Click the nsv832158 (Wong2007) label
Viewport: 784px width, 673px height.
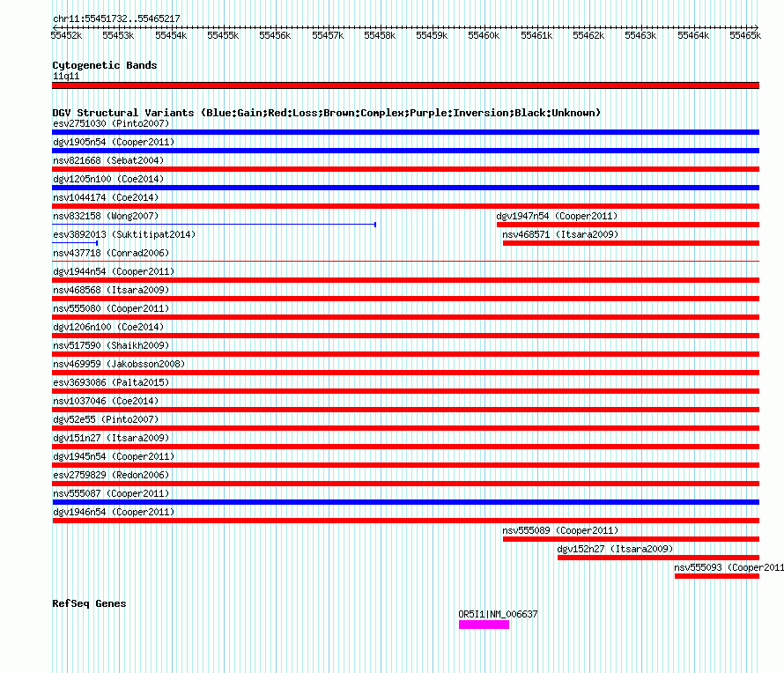pyautogui.click(x=106, y=216)
